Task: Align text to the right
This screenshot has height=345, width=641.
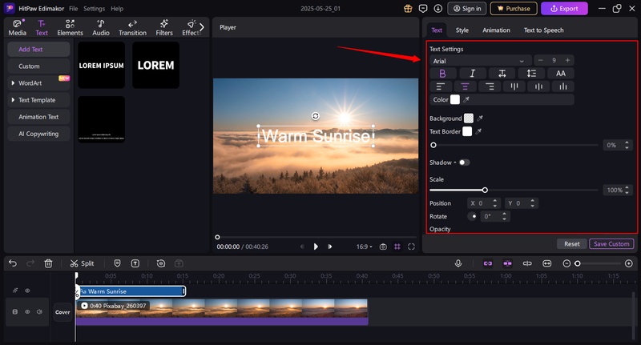Action: click(490, 86)
